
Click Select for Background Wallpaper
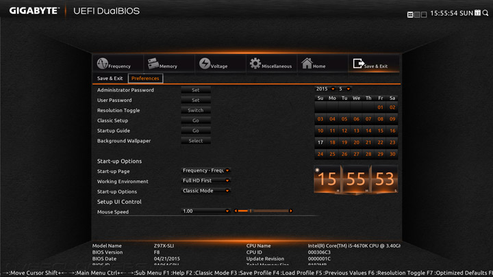196,141
